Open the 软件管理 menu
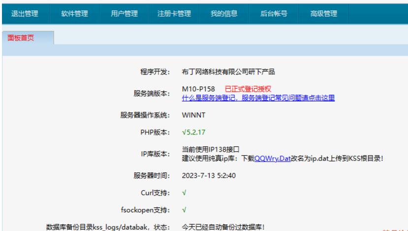This screenshot has height=231, width=408. (x=74, y=13)
